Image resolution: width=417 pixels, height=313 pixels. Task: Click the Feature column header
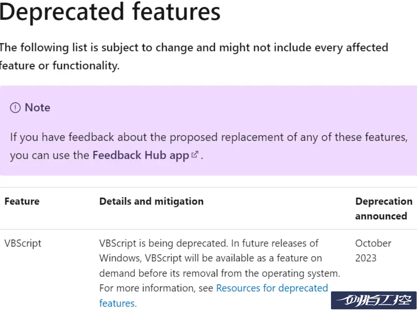pos(22,201)
